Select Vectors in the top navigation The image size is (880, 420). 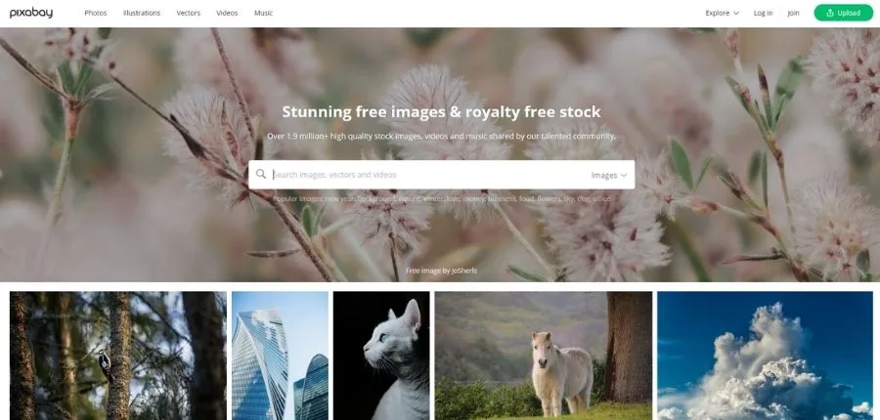tap(188, 13)
